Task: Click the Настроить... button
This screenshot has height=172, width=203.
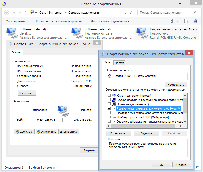Action: click(176, 84)
